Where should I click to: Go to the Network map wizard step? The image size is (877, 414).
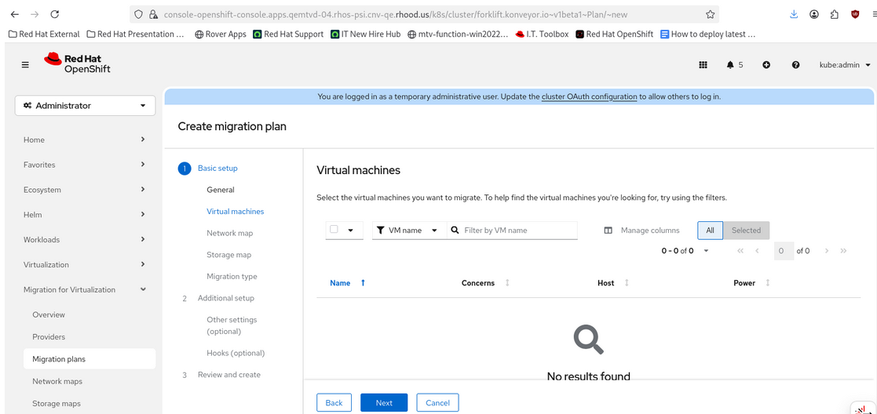pos(230,233)
